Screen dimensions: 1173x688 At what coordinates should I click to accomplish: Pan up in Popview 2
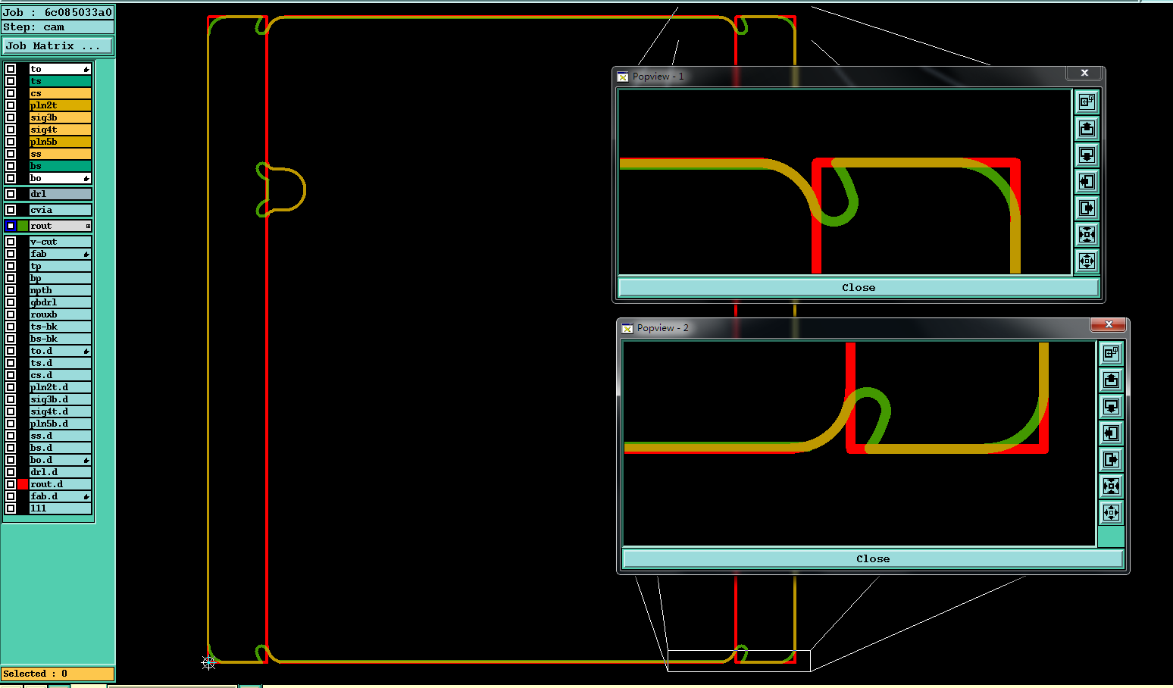tap(1111, 380)
